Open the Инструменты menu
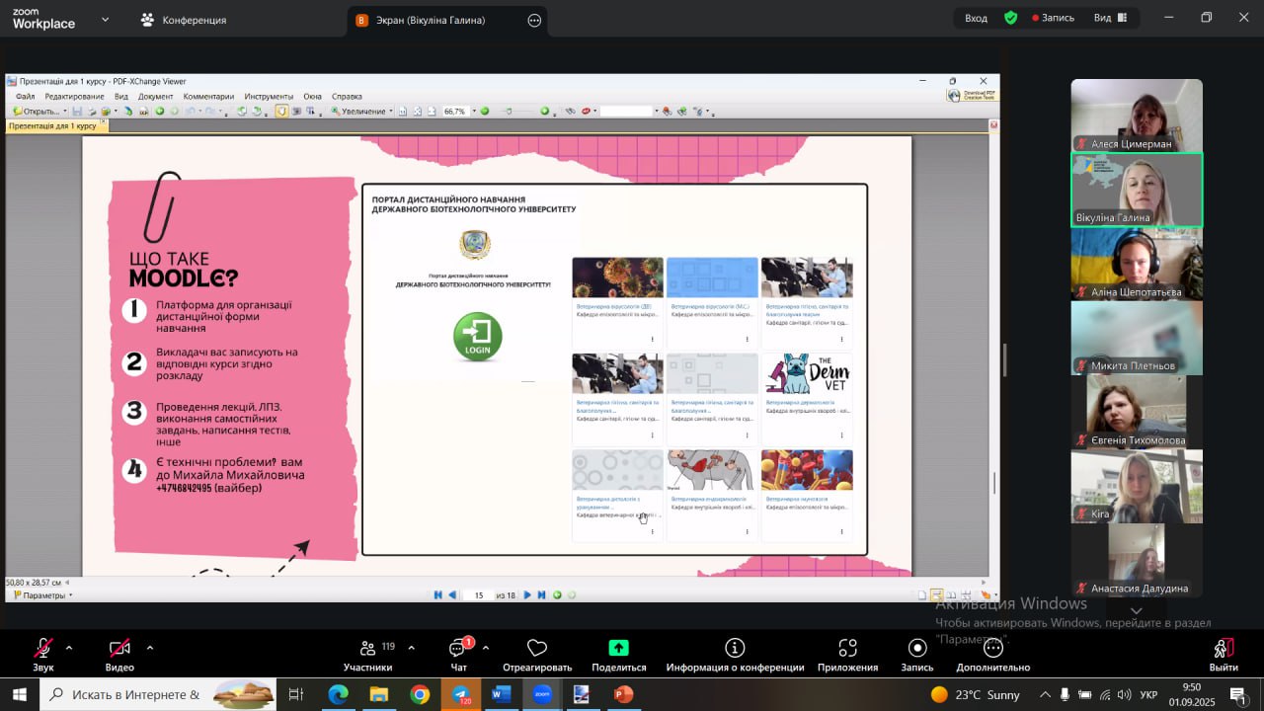 pos(269,97)
